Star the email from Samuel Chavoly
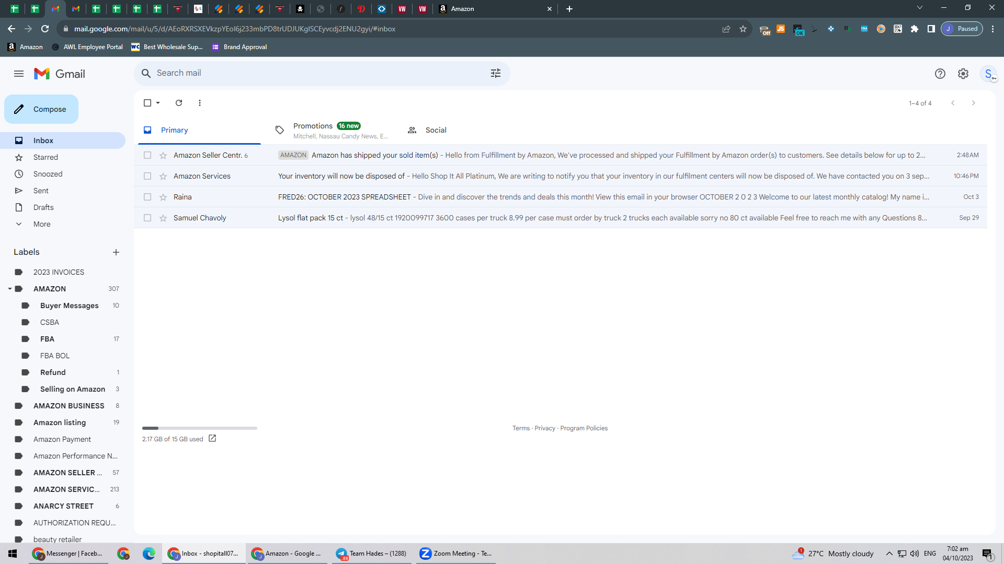This screenshot has height=564, width=1004. (x=163, y=218)
